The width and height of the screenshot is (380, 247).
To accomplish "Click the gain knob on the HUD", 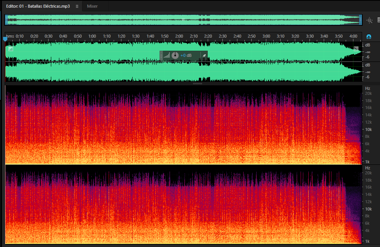I will pyautogui.click(x=175, y=56).
